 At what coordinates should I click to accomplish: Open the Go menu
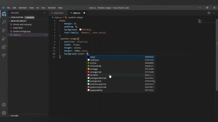(38, 8)
